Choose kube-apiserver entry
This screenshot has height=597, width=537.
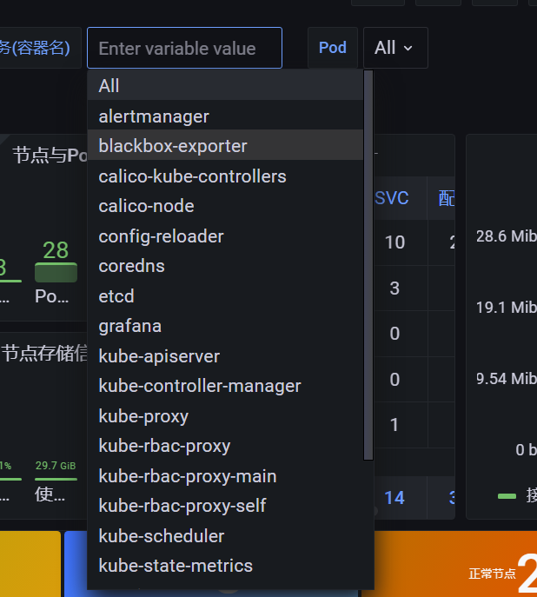(x=225, y=356)
